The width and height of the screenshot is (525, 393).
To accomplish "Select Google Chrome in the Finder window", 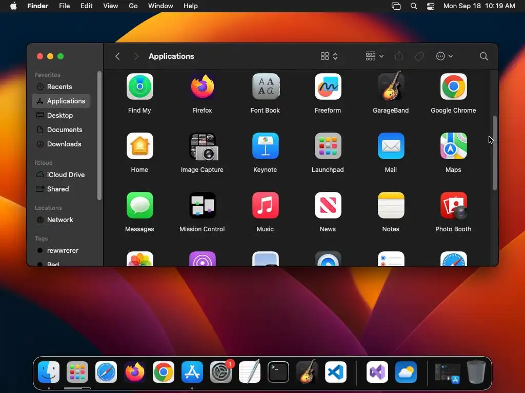I will [453, 86].
